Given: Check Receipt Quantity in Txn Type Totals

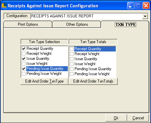Looking at the screenshot, I should click(71, 49).
